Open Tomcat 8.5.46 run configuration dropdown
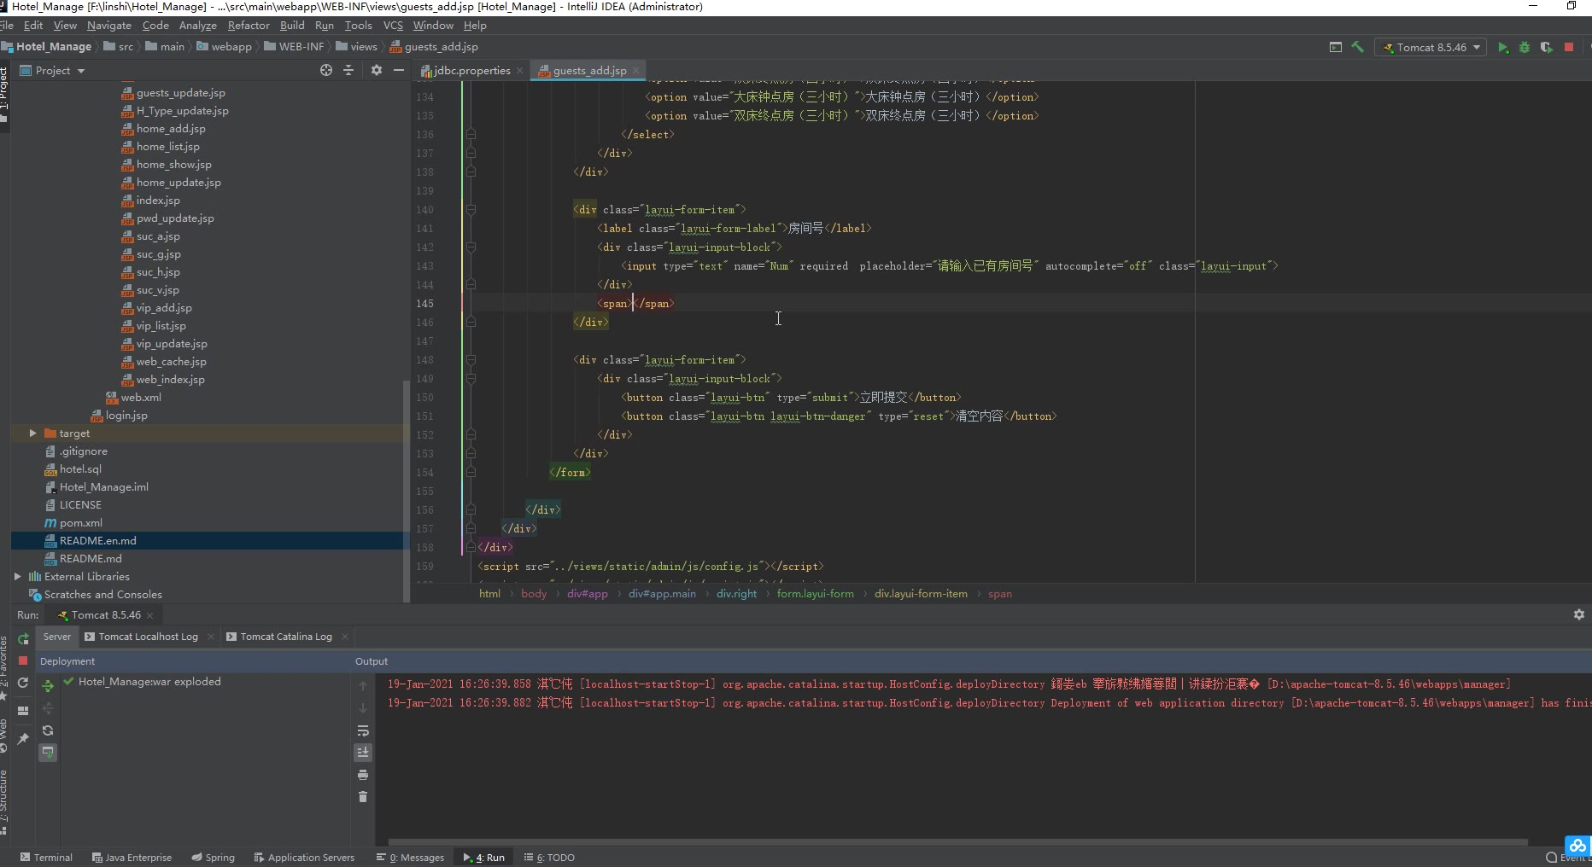The width and height of the screenshot is (1592, 867). point(1431,48)
